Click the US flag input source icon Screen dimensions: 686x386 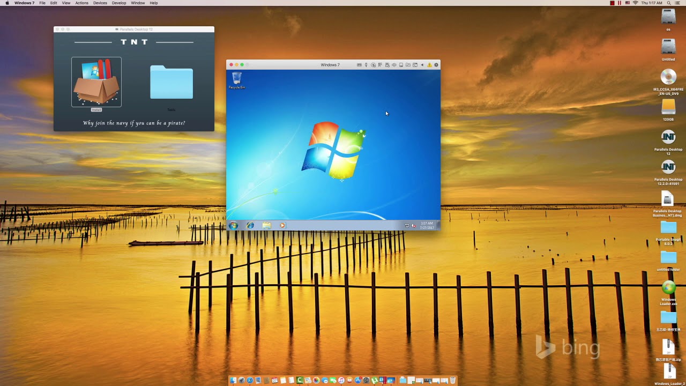pos(627,3)
